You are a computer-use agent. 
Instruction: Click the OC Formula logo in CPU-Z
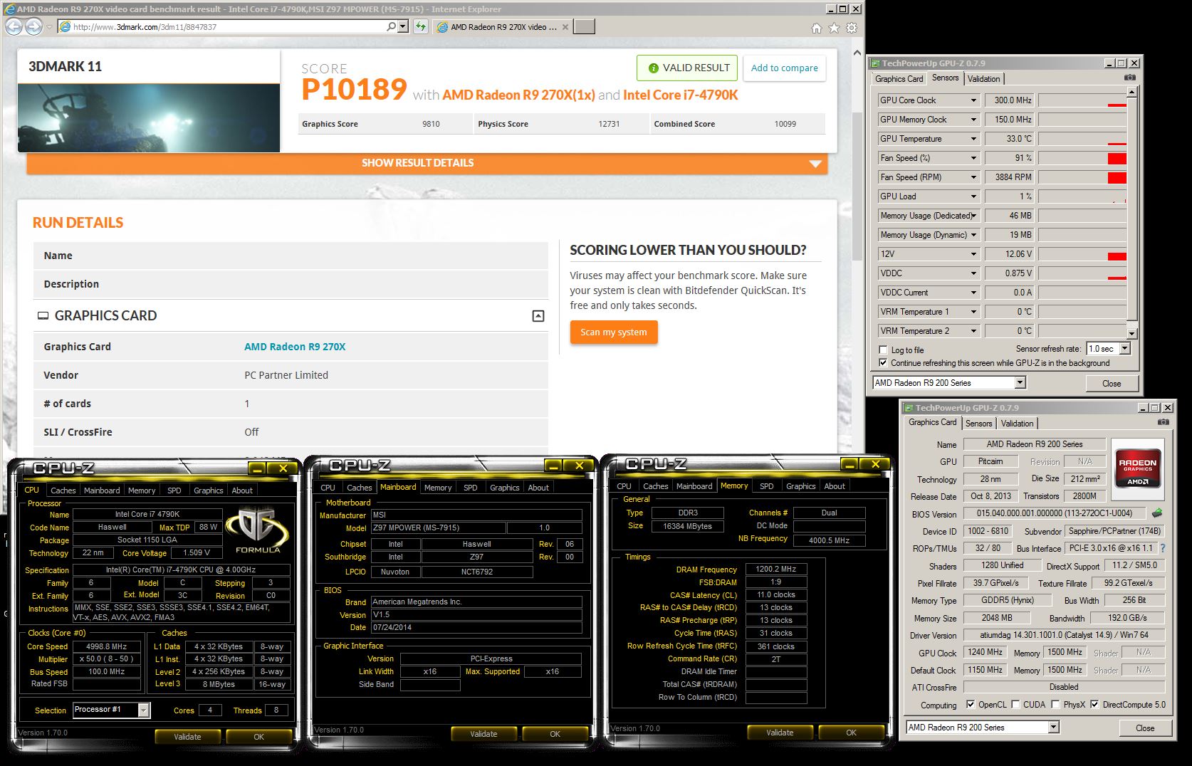tap(257, 530)
